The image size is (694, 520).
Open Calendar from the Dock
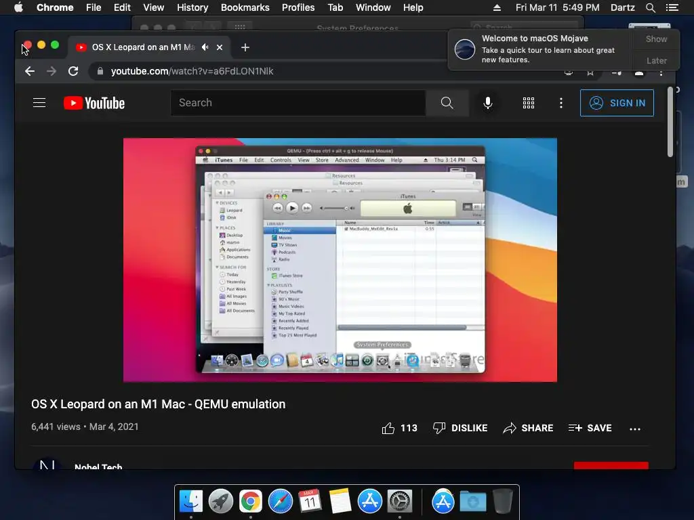310,501
